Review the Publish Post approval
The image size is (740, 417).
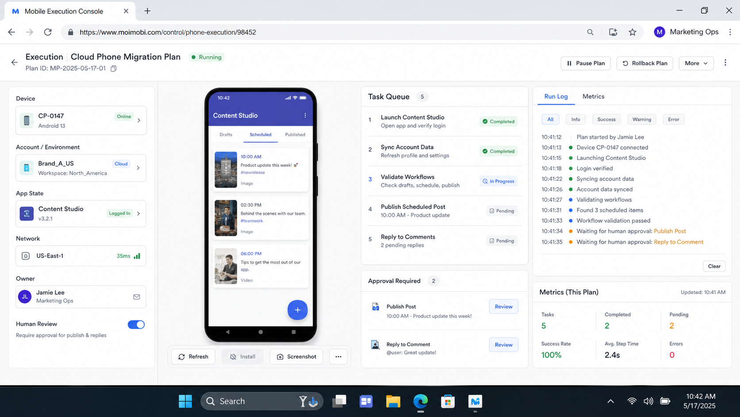point(504,307)
